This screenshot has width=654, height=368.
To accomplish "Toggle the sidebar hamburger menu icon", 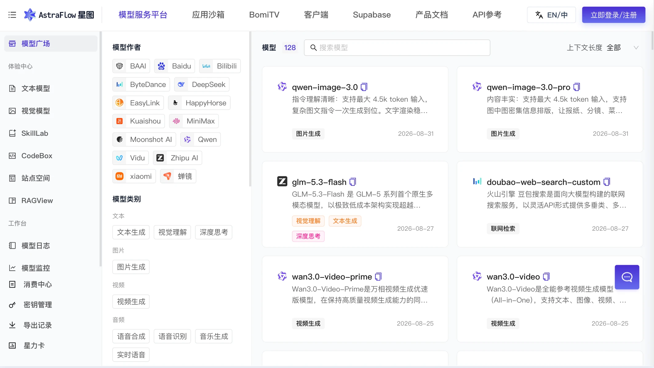I will coord(12,15).
